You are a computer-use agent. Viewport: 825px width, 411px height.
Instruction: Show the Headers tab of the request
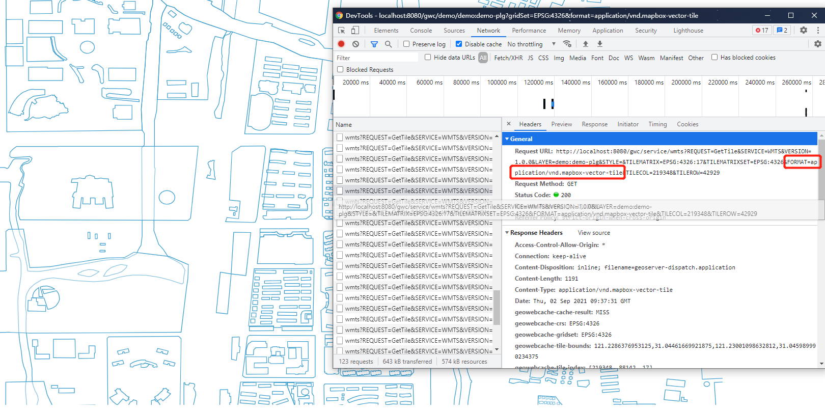[x=530, y=124]
